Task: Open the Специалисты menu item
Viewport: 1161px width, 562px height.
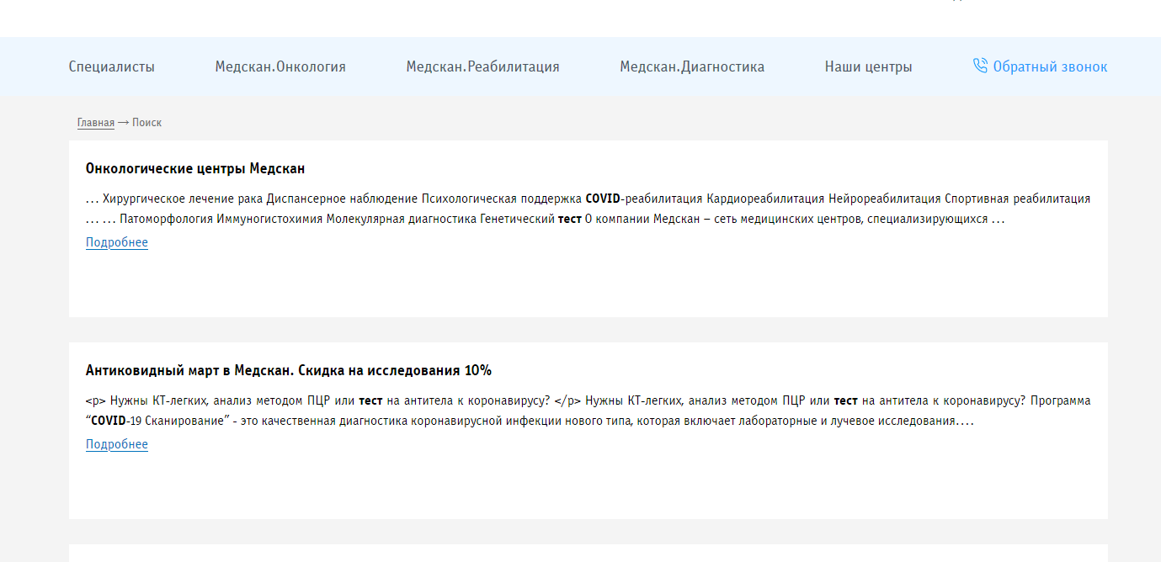Action: point(111,66)
